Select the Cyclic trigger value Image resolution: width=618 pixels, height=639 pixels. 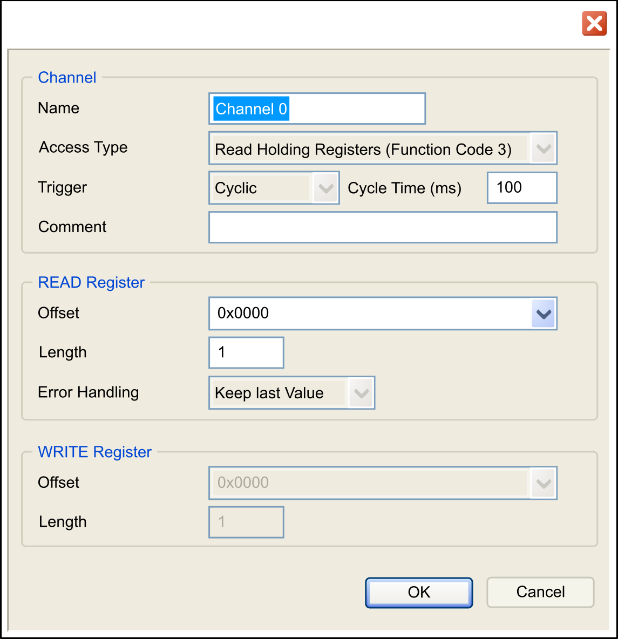click(x=236, y=188)
